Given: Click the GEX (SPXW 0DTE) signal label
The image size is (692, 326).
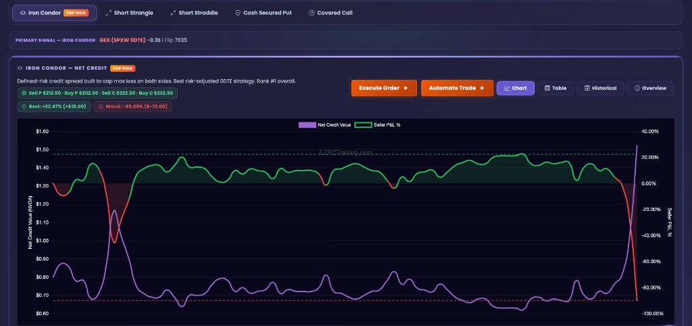Looking at the screenshot, I should 122,40.
